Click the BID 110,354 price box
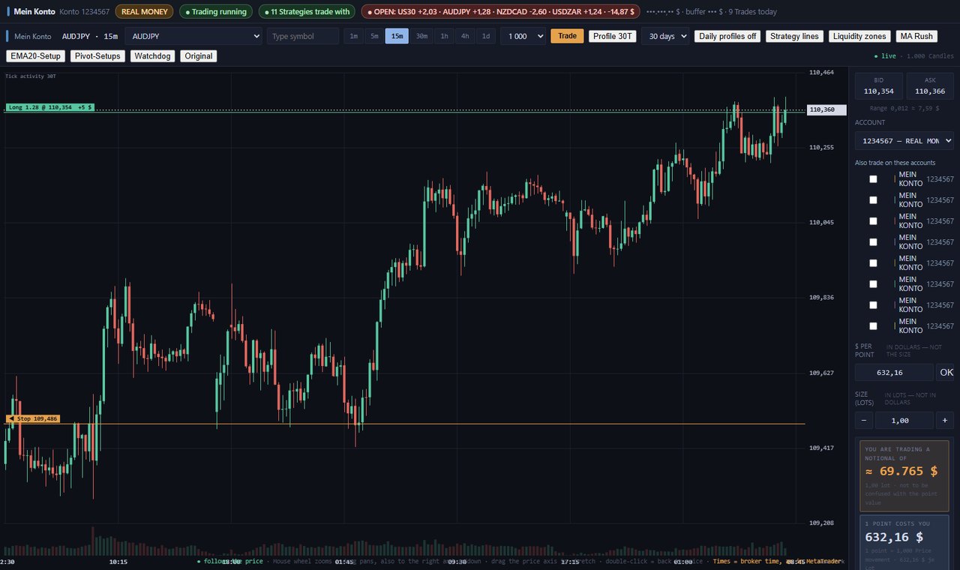 878,86
